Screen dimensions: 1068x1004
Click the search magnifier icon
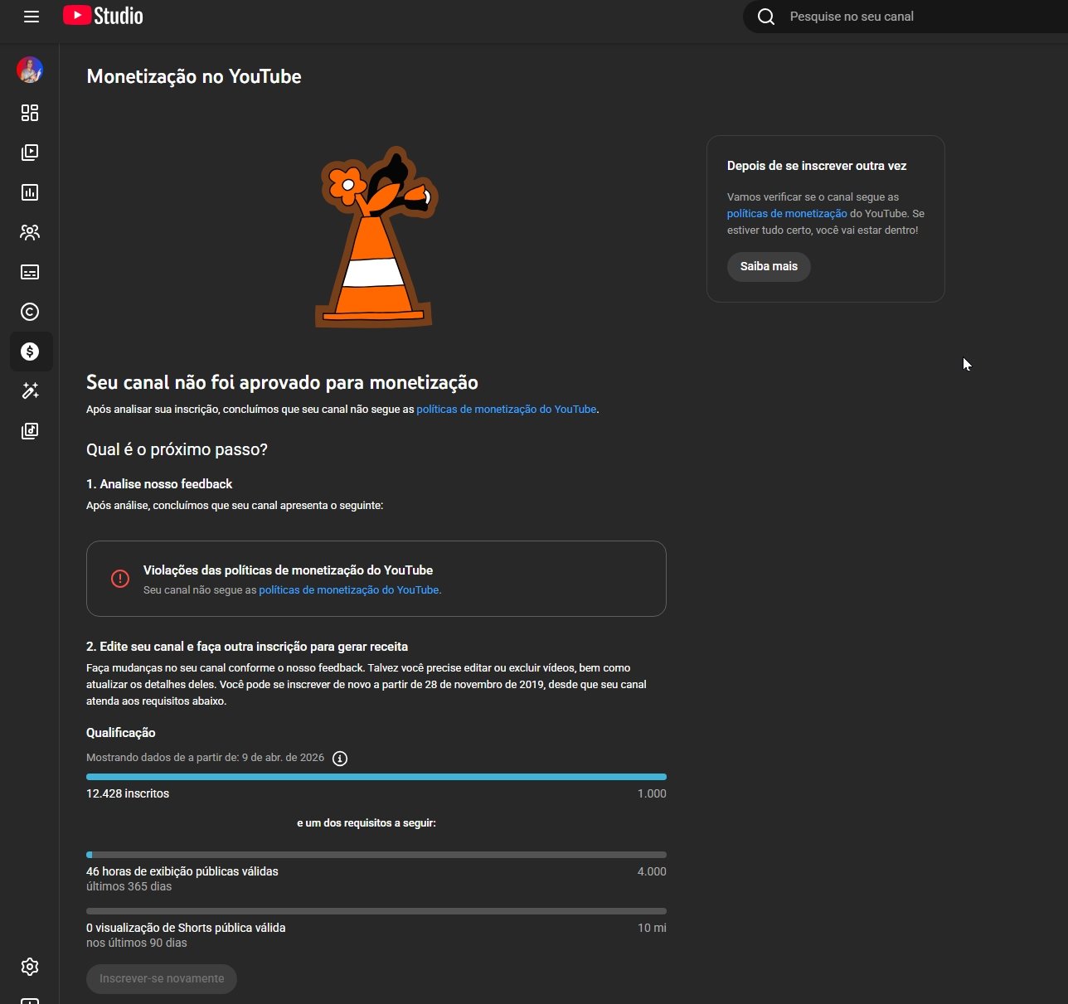click(766, 17)
